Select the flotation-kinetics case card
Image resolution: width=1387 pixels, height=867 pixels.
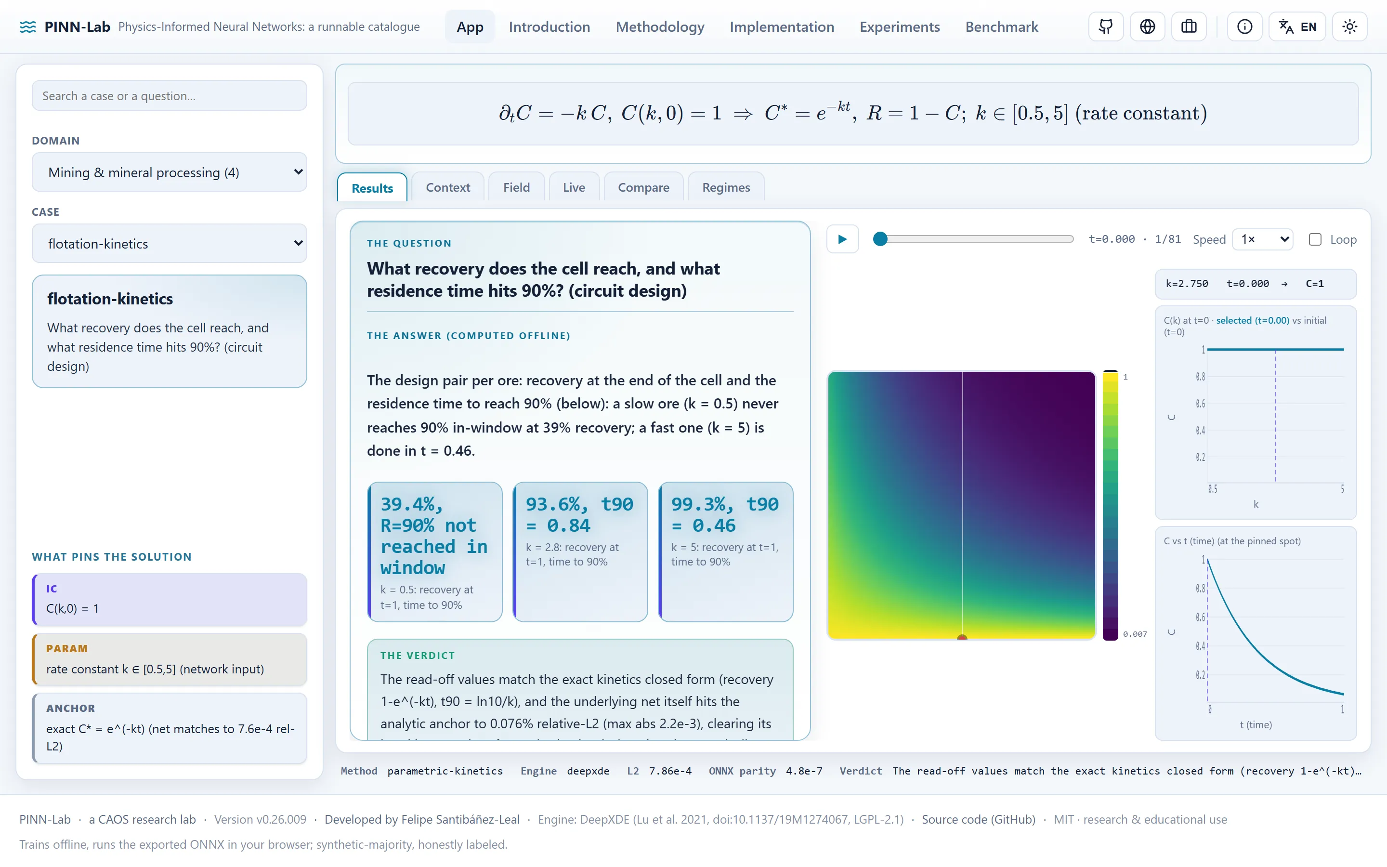point(169,331)
